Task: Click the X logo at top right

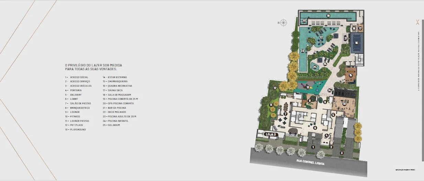Action: click(417, 22)
